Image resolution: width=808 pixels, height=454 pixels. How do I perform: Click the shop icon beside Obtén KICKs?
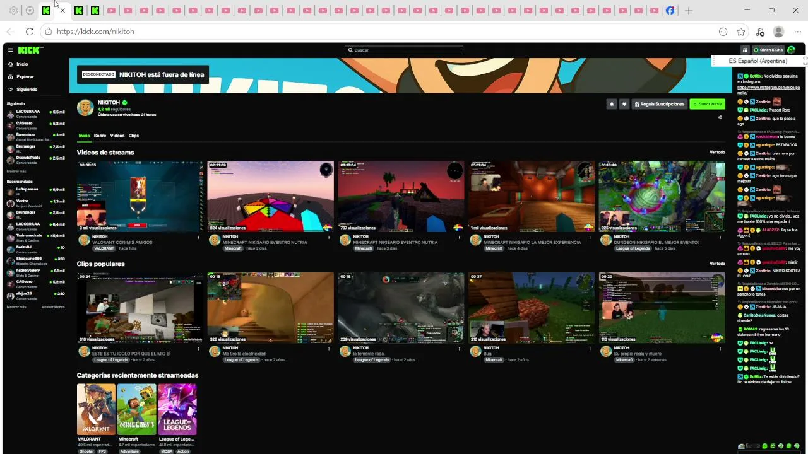tap(745, 50)
